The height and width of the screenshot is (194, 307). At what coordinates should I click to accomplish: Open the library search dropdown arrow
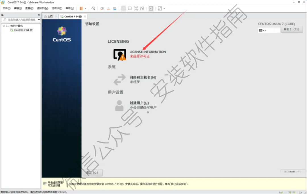(x=39, y=20)
